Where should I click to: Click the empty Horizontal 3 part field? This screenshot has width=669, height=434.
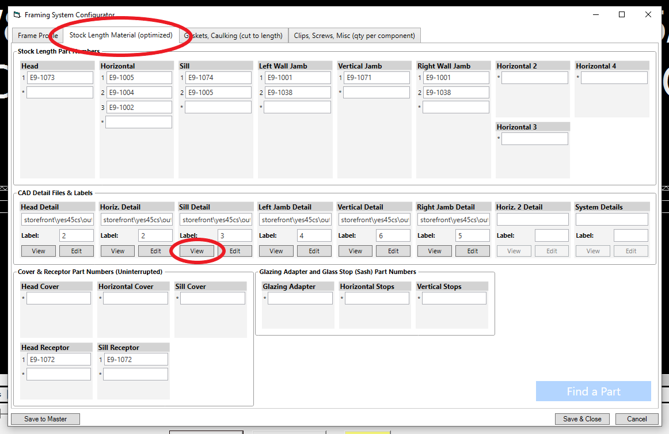click(x=535, y=139)
